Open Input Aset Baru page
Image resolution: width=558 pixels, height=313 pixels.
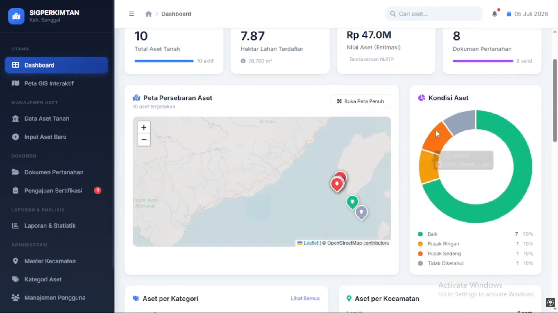coord(56,137)
